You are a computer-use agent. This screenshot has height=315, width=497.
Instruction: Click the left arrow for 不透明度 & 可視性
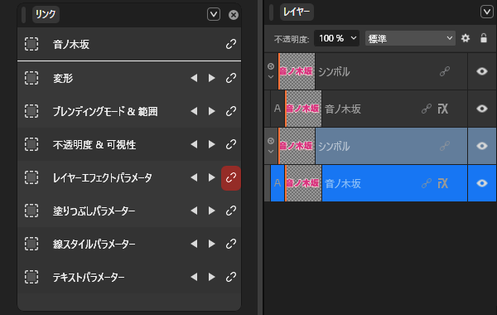(x=194, y=145)
